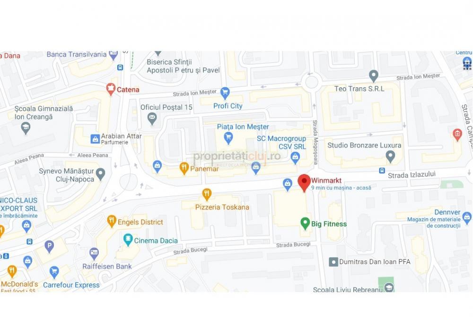The height and width of the screenshot is (317, 473).
Task: Open the Dennver construction store label
Action: 433,219
